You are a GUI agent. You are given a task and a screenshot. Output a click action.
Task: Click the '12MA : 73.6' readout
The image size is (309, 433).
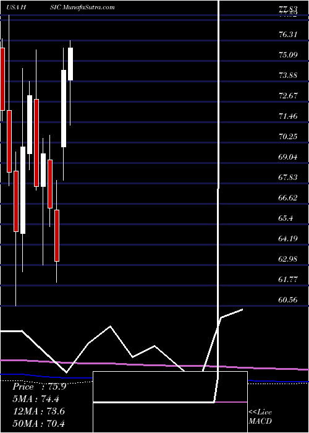[x=38, y=411]
